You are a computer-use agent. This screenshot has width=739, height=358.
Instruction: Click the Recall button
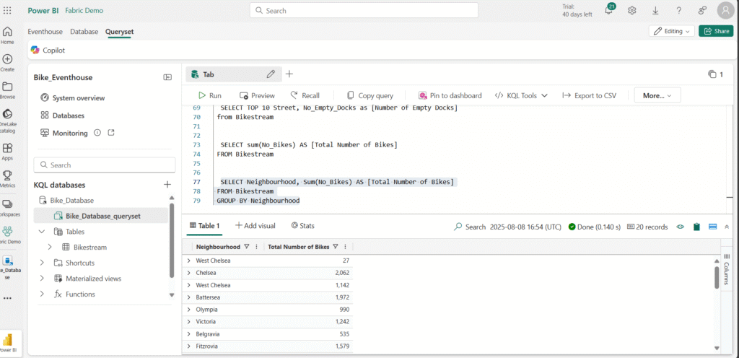coord(305,95)
